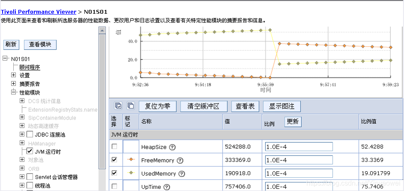Viewport: 404px width, 191px height.
Task: Tick the UpTime checkbox
Action: [114, 186]
